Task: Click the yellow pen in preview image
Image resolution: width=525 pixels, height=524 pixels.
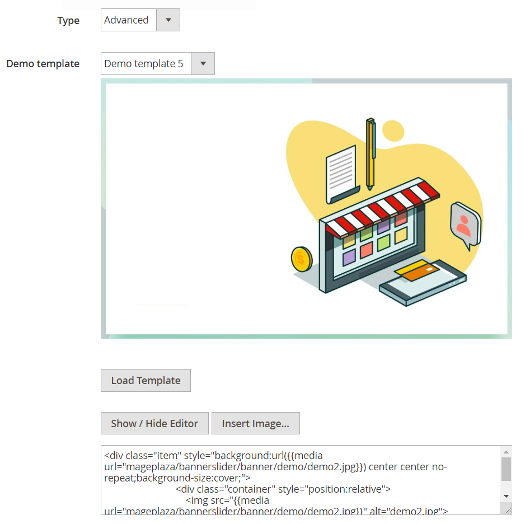Action: [370, 154]
